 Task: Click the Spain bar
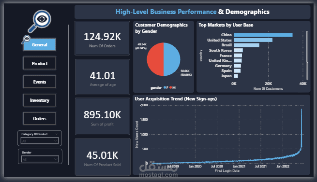[x=237, y=71]
